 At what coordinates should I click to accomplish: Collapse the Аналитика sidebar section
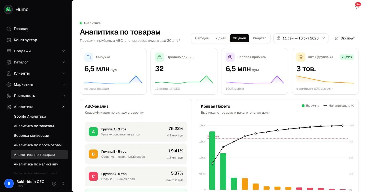pos(64,107)
